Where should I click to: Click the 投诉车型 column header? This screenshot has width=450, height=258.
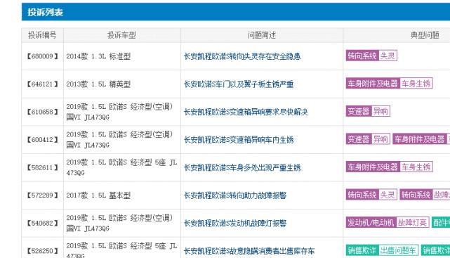point(121,35)
